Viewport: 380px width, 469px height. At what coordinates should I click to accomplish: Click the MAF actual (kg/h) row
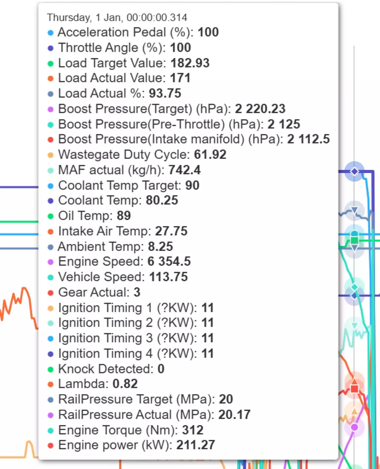pos(129,170)
